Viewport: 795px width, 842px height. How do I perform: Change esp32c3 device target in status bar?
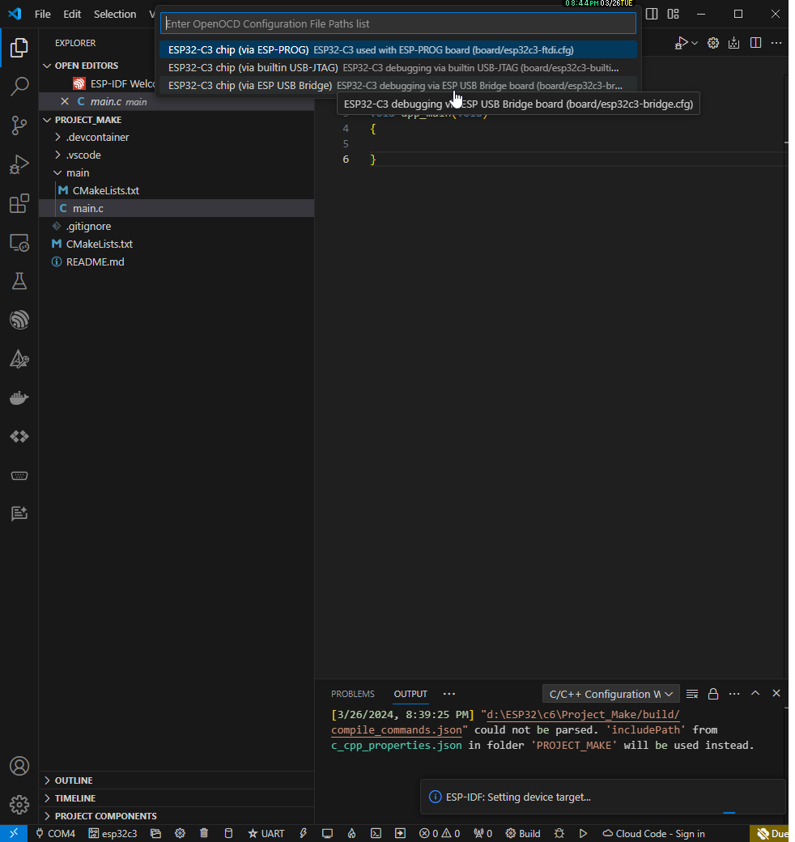(x=113, y=833)
